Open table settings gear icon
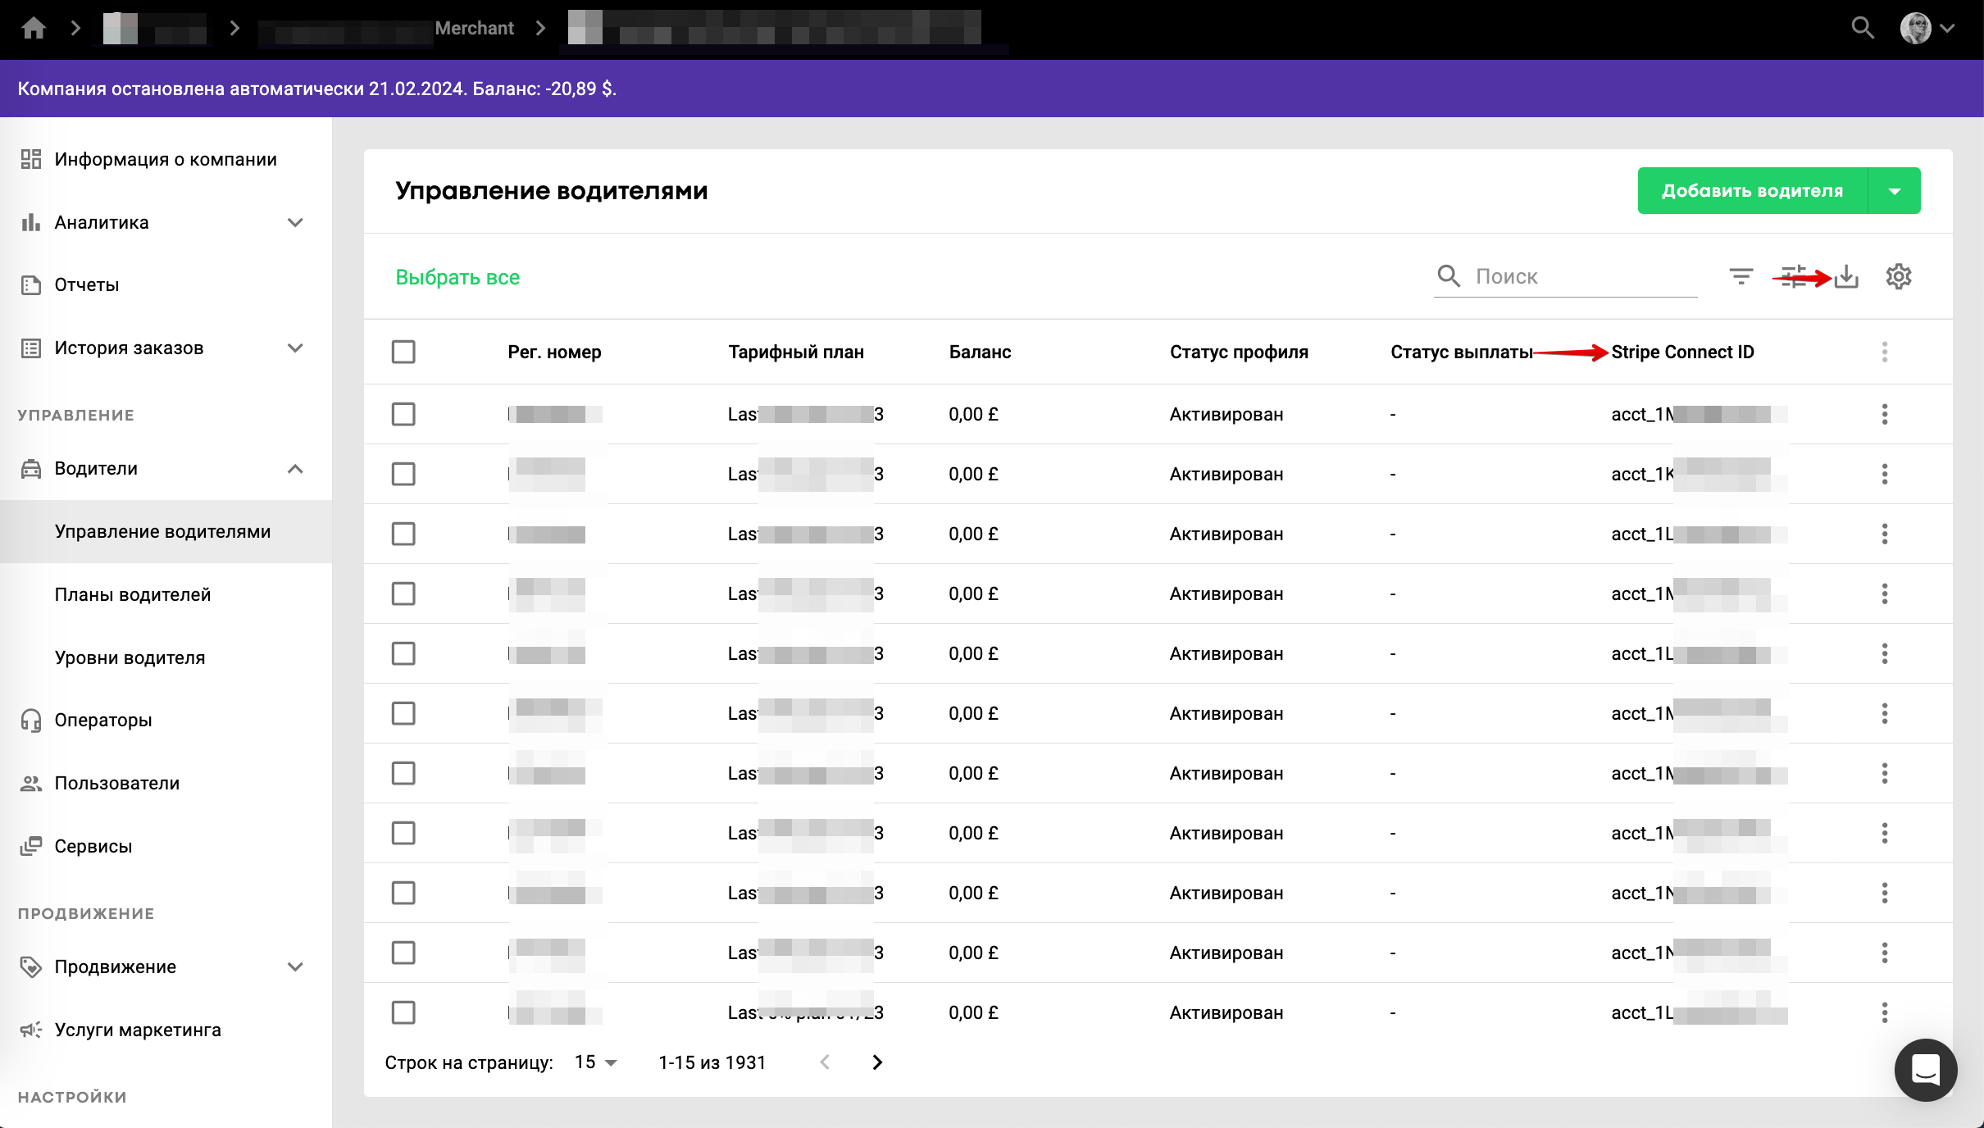 coord(1898,276)
